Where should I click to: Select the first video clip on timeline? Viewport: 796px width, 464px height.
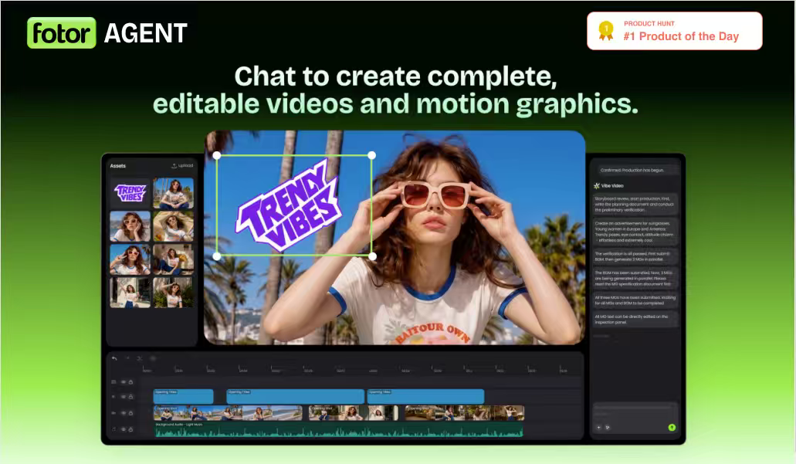pos(228,413)
